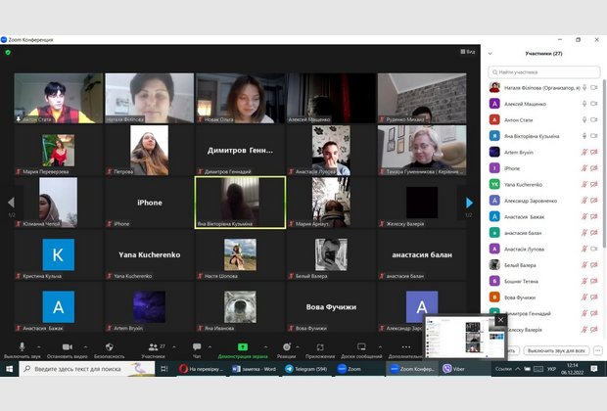Open the Reactions icon
The height and width of the screenshot is (411, 607).
tap(287, 347)
